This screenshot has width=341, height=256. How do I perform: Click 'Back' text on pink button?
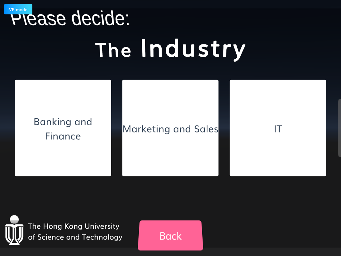[170, 236]
